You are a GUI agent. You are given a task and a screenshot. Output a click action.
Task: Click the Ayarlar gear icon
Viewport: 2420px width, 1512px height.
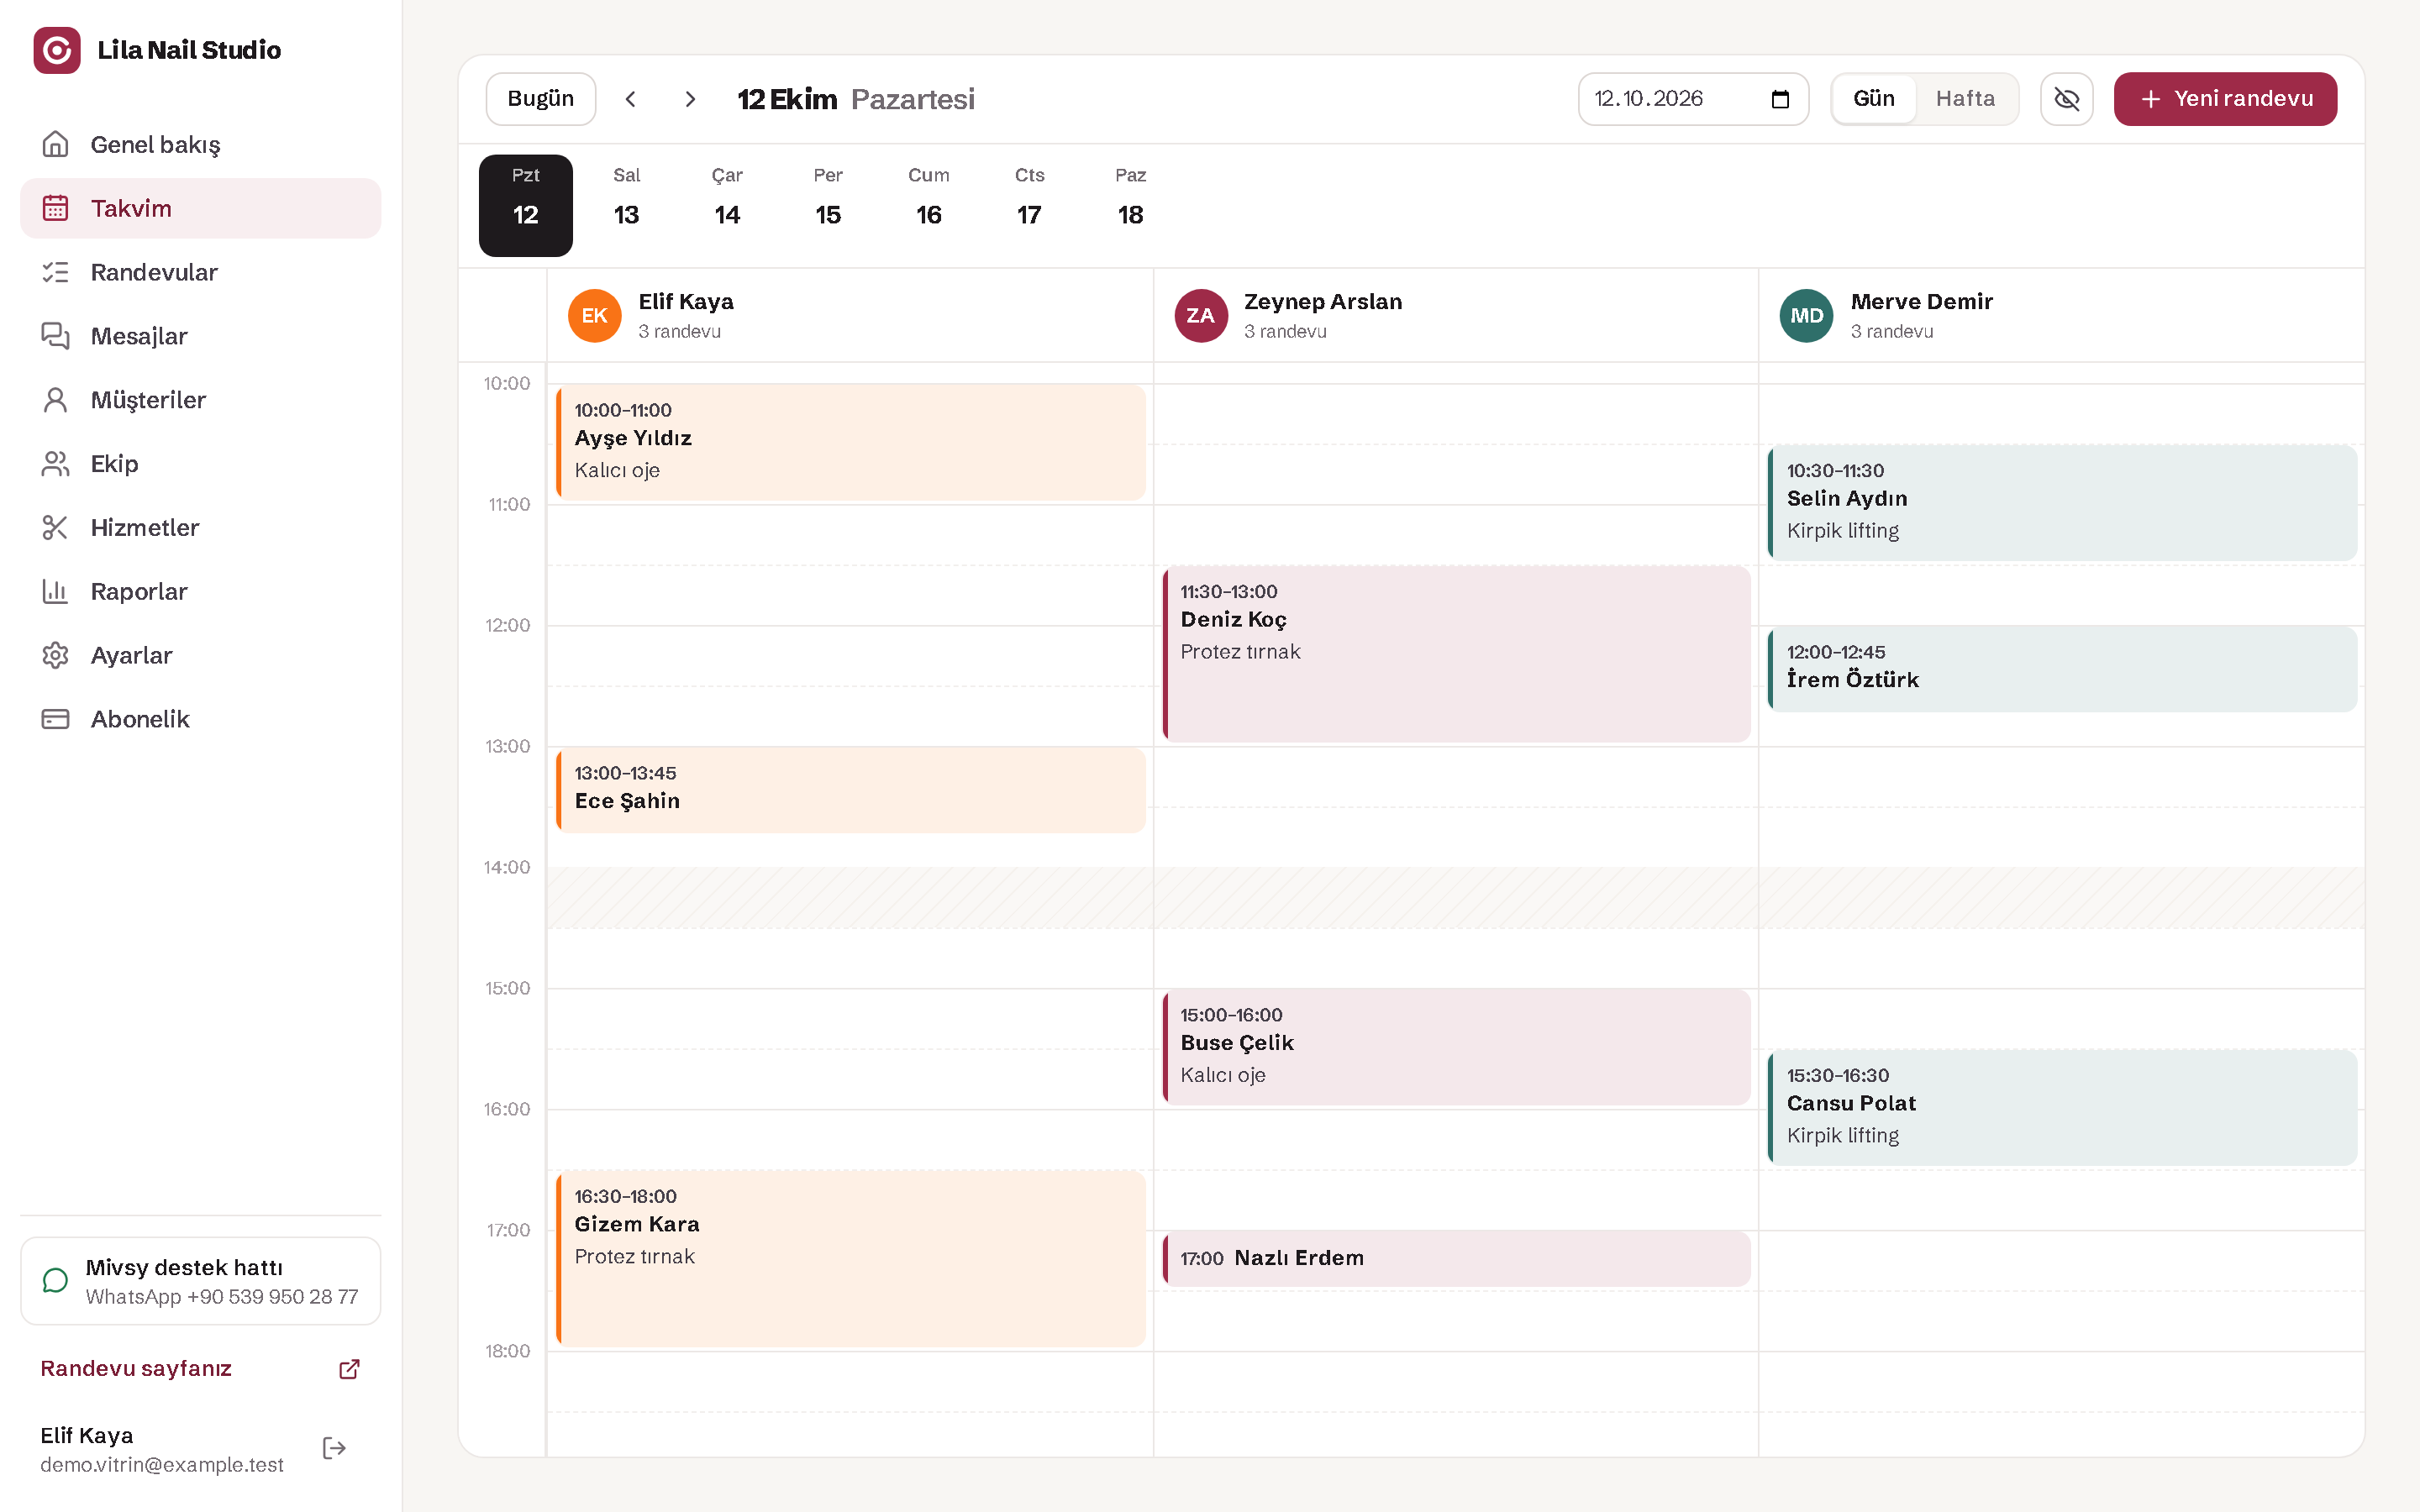(55, 656)
